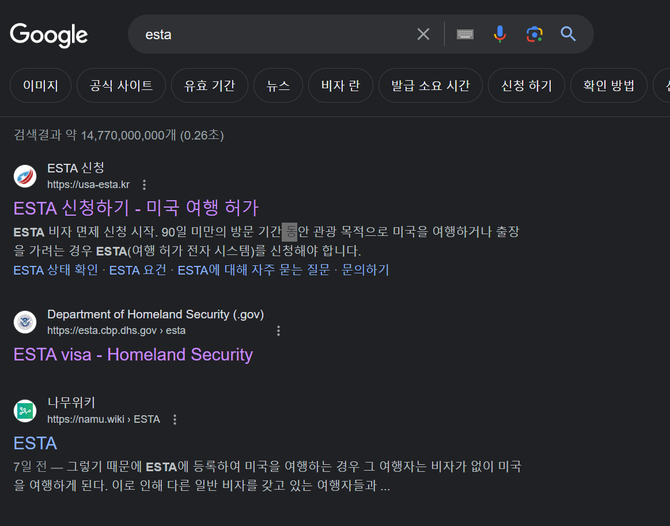670x526 pixels.
Task: Click inside the search input field
Action: [x=259, y=34]
